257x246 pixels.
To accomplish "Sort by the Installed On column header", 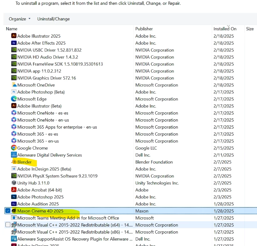I will pyautogui.click(x=225, y=29).
